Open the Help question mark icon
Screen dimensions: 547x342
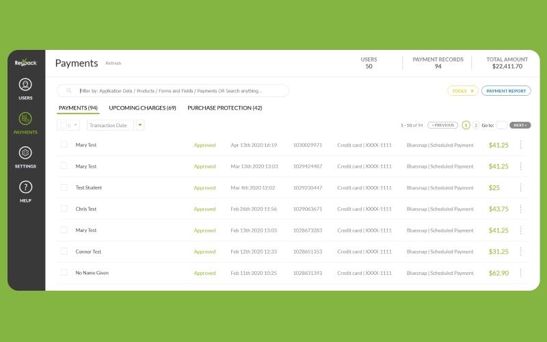coord(25,187)
